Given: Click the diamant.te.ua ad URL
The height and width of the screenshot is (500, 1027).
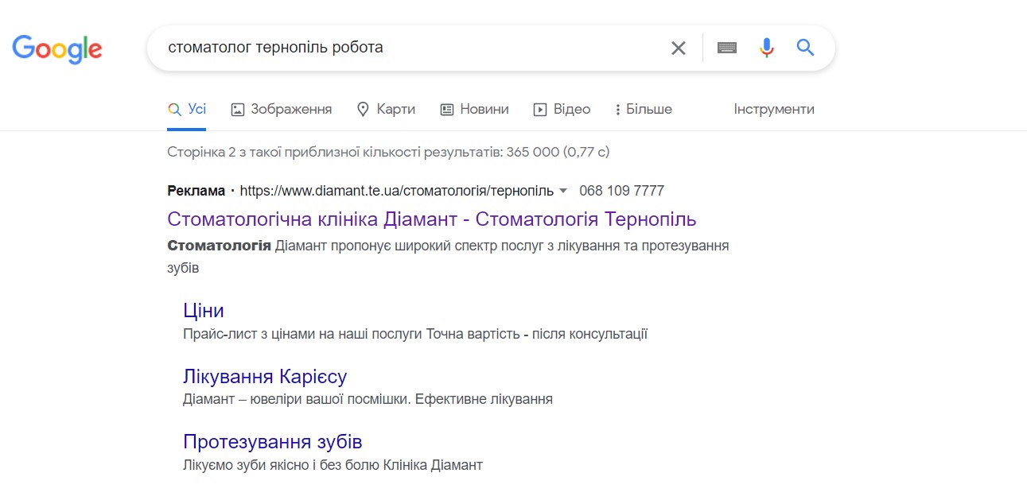Looking at the screenshot, I should click(397, 191).
